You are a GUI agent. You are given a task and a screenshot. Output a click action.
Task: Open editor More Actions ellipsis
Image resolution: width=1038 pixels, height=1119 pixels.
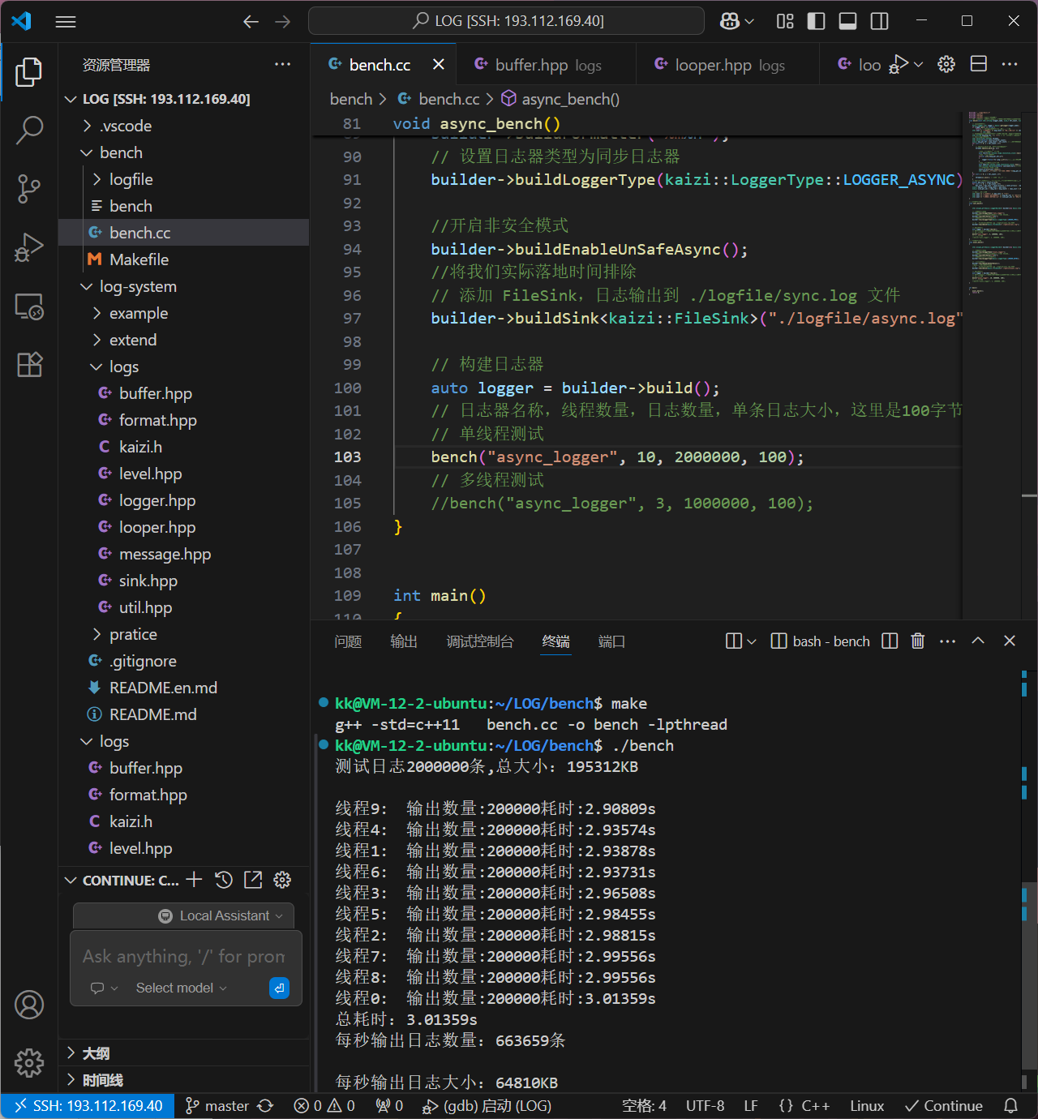click(1010, 64)
